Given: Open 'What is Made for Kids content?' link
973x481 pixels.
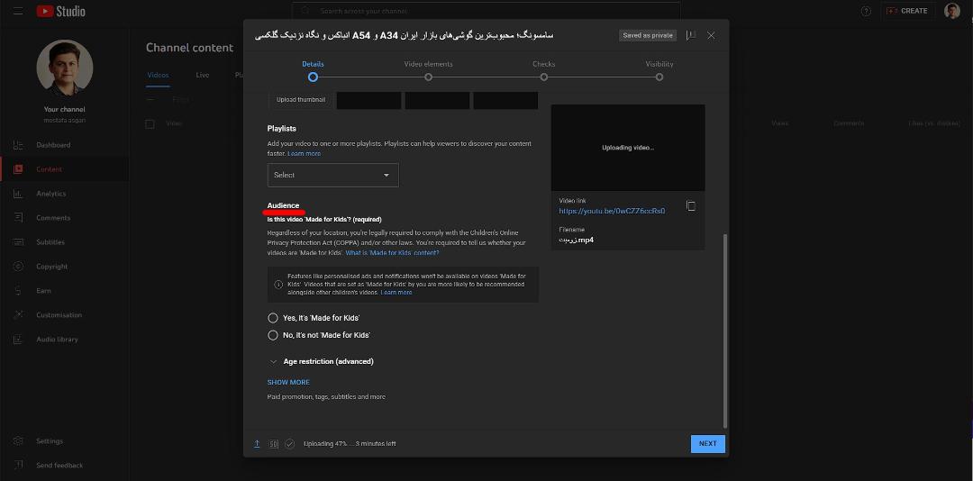Looking at the screenshot, I should click(392, 253).
